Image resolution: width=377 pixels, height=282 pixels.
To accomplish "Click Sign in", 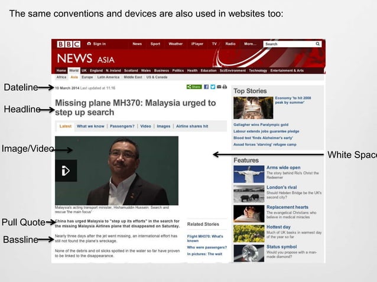I will point(97,44).
